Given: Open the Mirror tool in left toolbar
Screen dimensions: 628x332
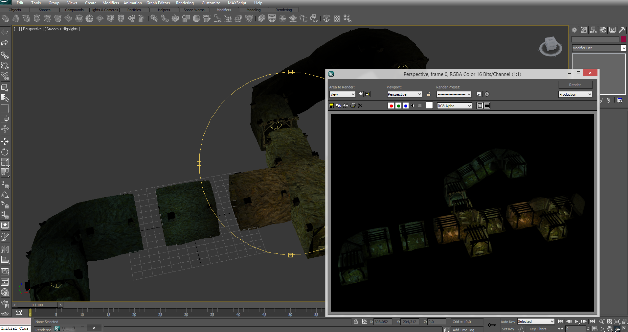Looking at the screenshot, I should 5,249.
